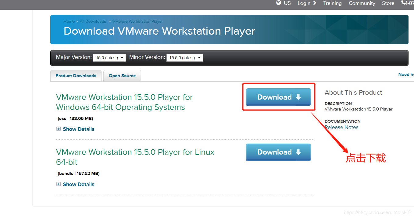Open the Need help link
The height and width of the screenshot is (218, 414).
pos(406,74)
